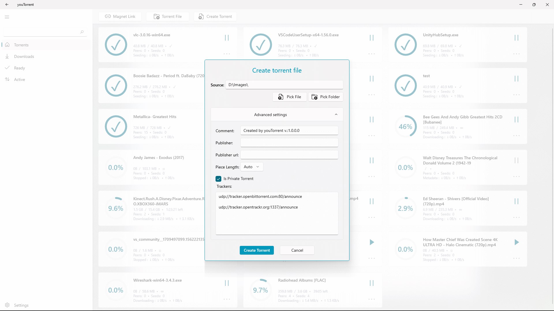Select the Ready filter in sidebar

(x=19, y=68)
